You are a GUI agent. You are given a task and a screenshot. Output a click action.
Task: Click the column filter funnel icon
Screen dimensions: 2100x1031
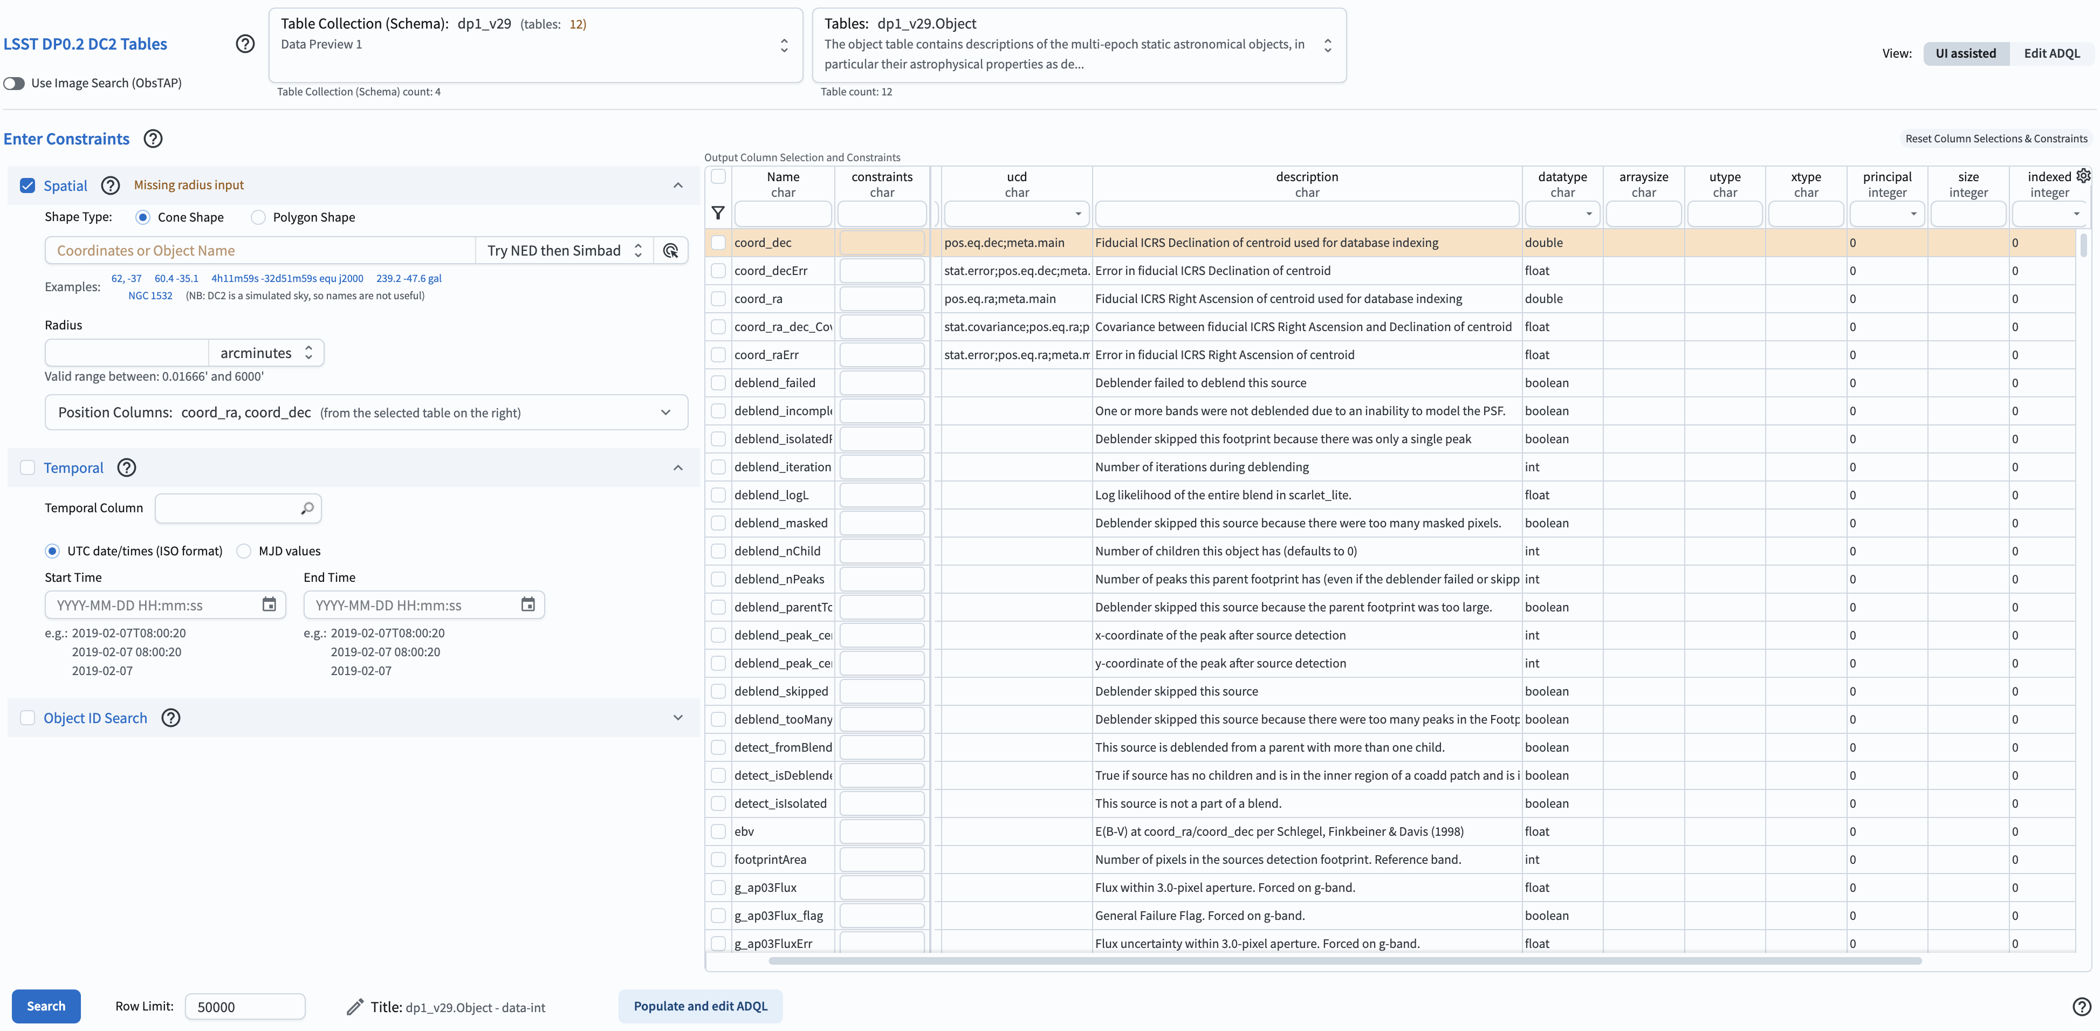[x=717, y=214]
